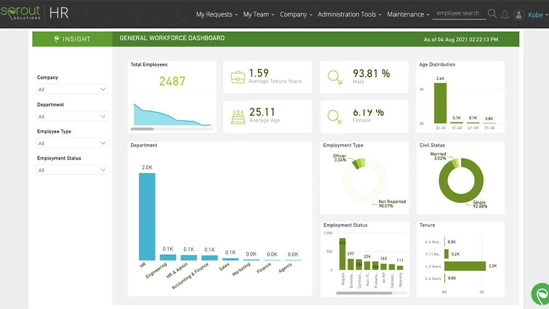Expand the Department filter dropdown
The height and width of the screenshot is (309, 549).
click(72, 116)
